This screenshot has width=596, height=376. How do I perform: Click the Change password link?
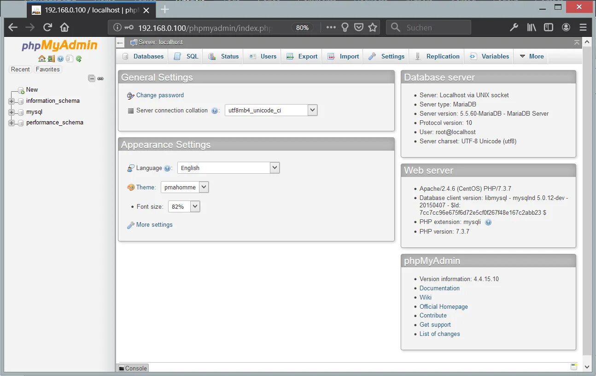click(160, 95)
